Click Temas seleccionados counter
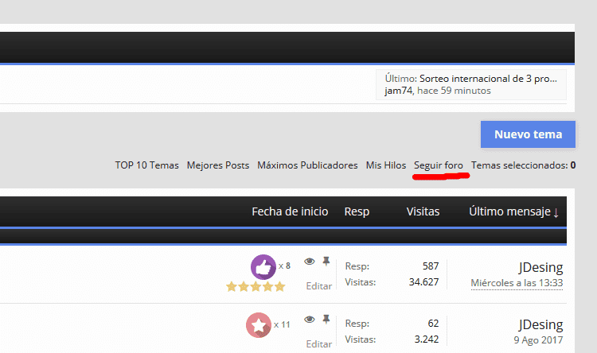Viewport: 597px width, 353px height. tap(523, 165)
